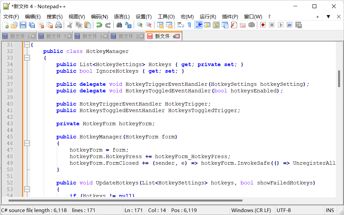Screen dimensions: 344x215
Task: Undo the last edit
Action: (x=99, y=25)
